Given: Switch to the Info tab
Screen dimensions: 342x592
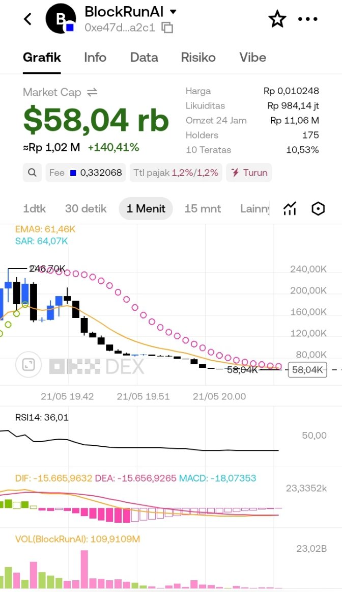Looking at the screenshot, I should (95, 58).
